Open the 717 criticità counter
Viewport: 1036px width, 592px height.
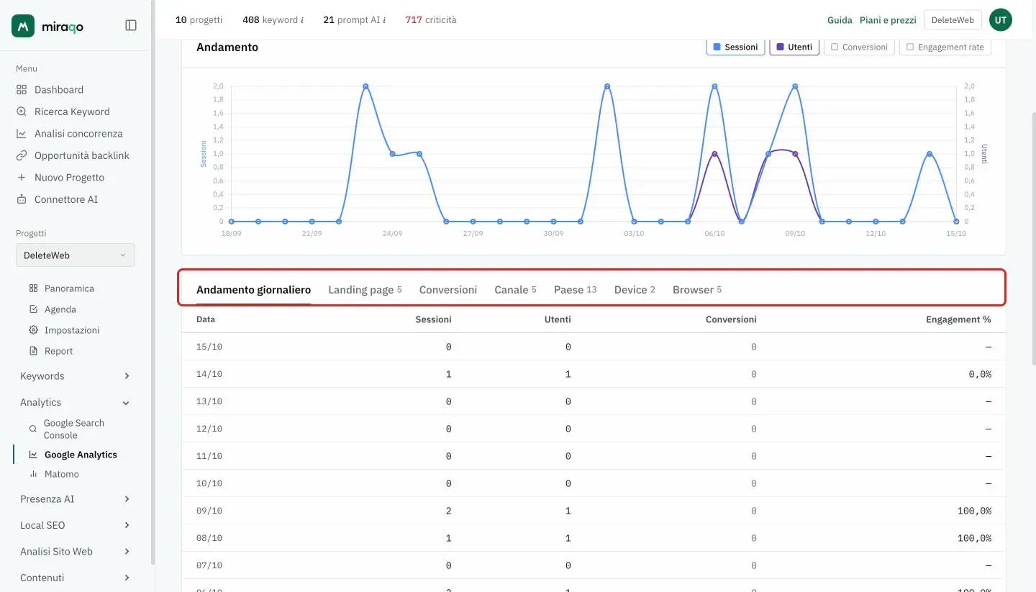point(430,20)
